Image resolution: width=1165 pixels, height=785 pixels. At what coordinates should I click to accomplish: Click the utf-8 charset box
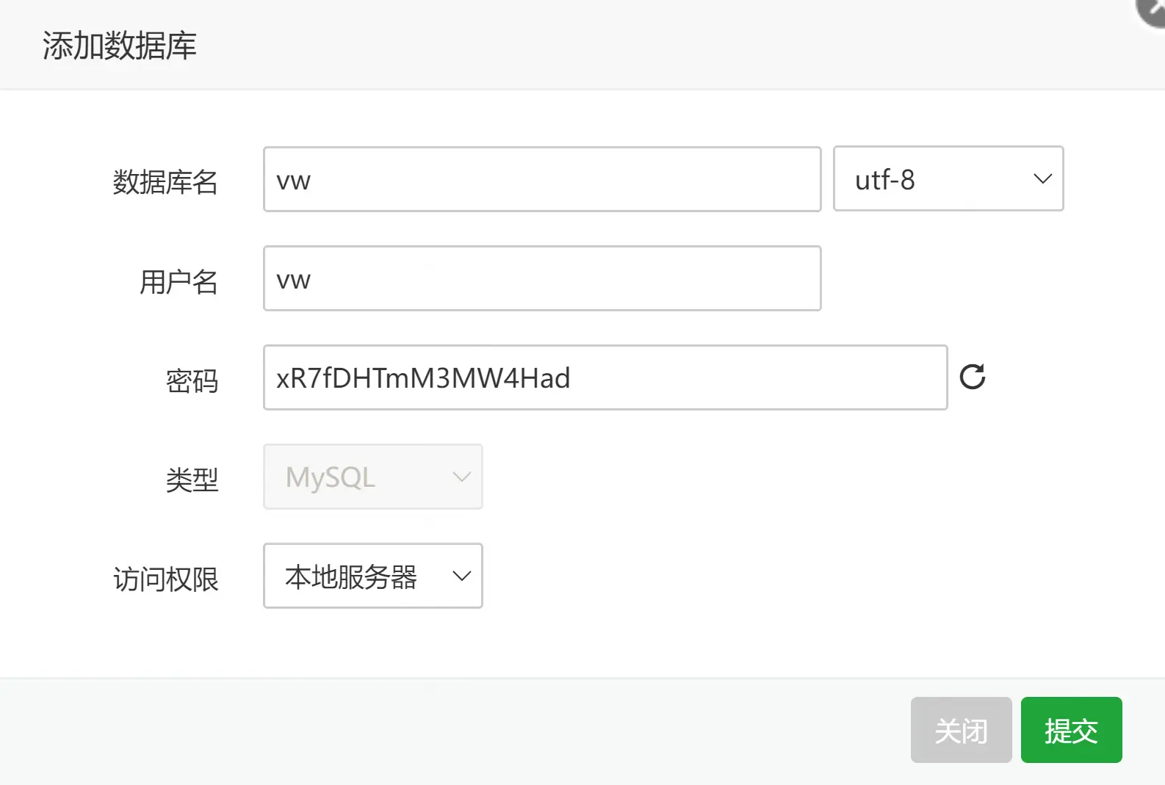(x=948, y=179)
